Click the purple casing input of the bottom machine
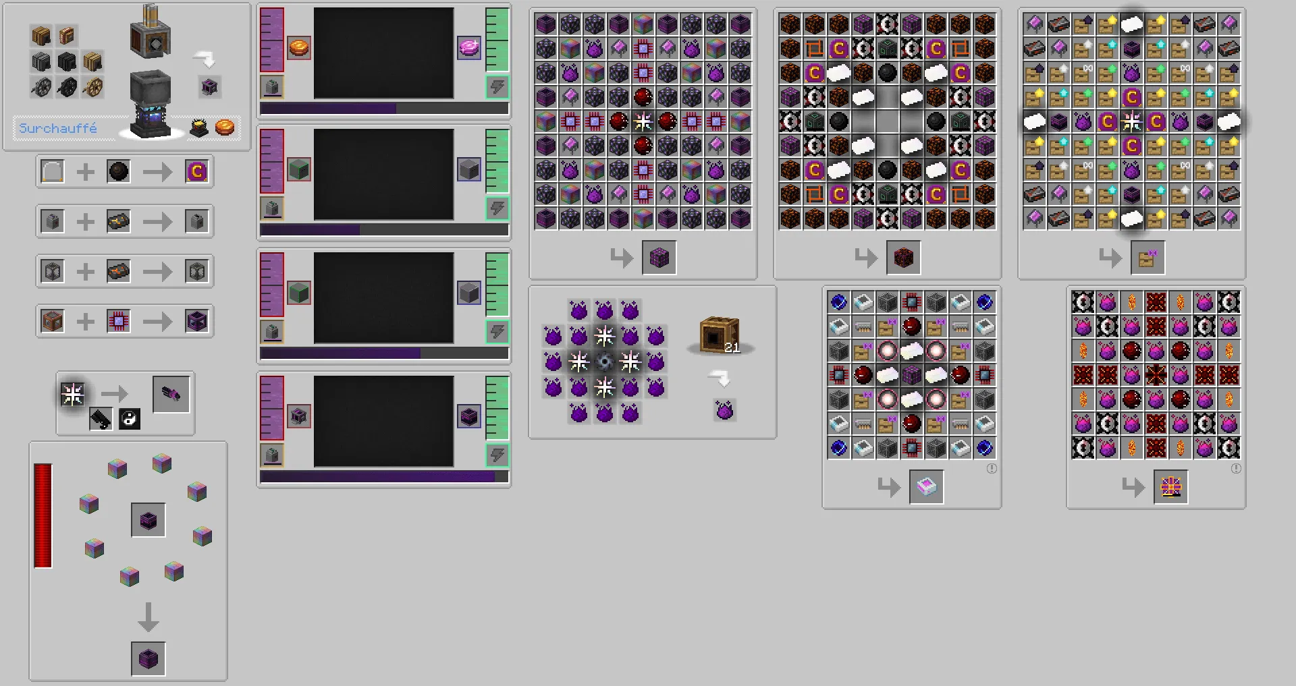Screen dimensions: 1296x686 [299, 416]
